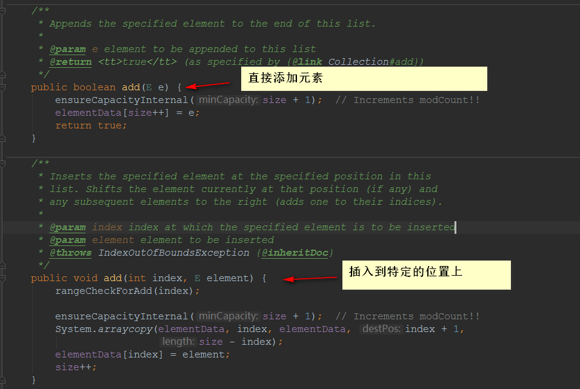This screenshot has width=580, height=389.
Task: Click the destPos parameter hint label
Action: (381, 329)
